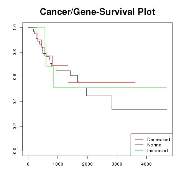Click the 1.0 y-axis tick label

click(15, 28)
